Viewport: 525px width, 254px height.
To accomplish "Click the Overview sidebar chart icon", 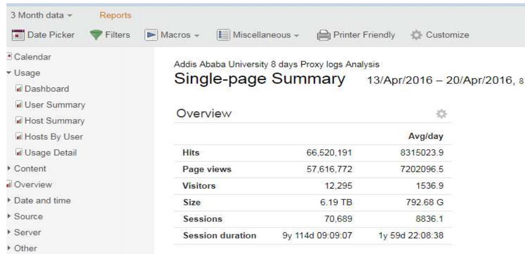I will (x=9, y=185).
